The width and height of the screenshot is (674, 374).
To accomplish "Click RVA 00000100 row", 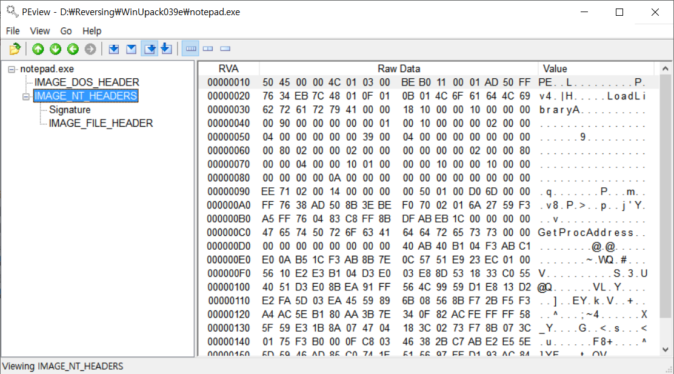I will 428,287.
